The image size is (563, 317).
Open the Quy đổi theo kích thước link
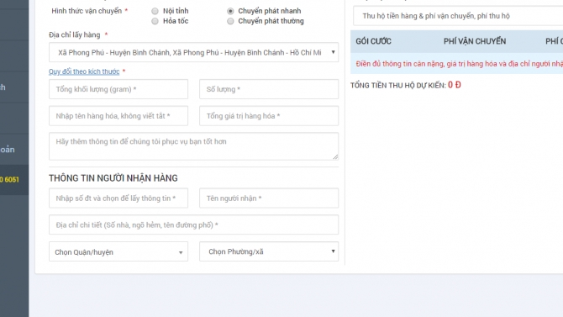click(x=84, y=71)
